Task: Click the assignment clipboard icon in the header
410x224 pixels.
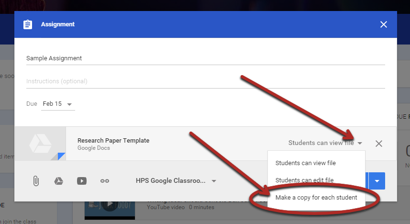Action: [x=28, y=24]
